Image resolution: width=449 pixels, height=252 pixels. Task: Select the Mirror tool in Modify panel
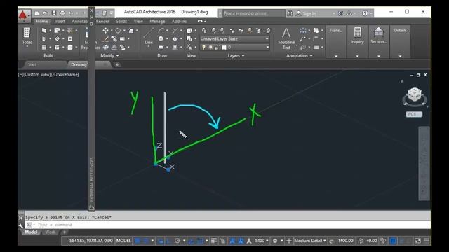point(114,48)
